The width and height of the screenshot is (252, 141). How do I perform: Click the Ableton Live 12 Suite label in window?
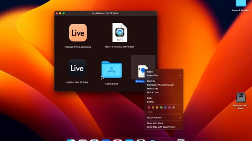click(x=77, y=82)
